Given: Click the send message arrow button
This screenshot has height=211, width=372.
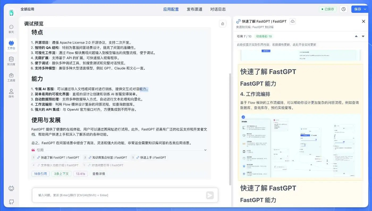Looking at the screenshot, I should click(x=210, y=195).
